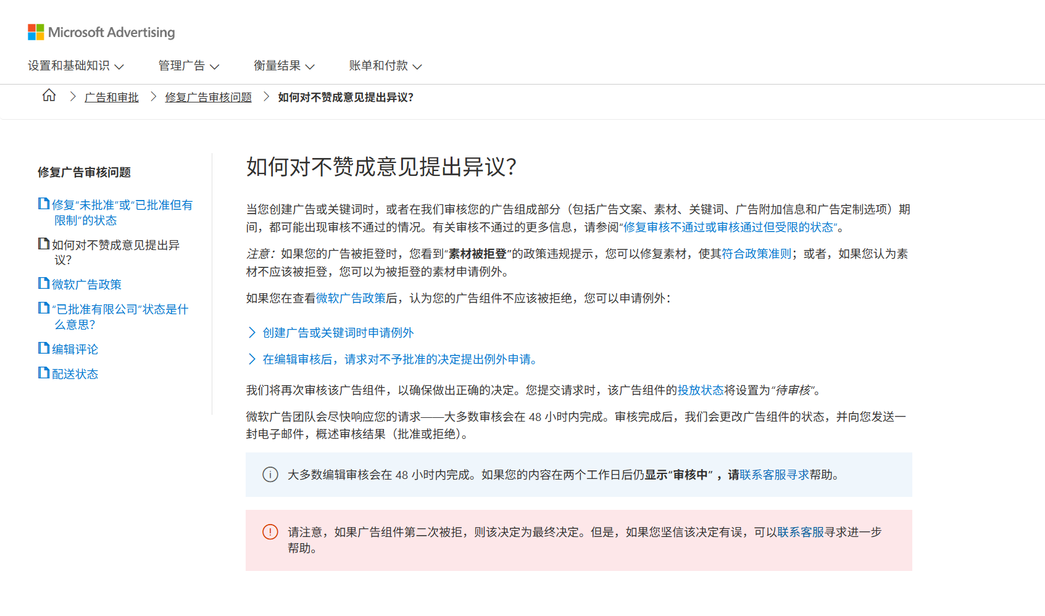This screenshot has width=1045, height=616.
Task: Click the home icon in breadcrumb
Action: (49, 95)
